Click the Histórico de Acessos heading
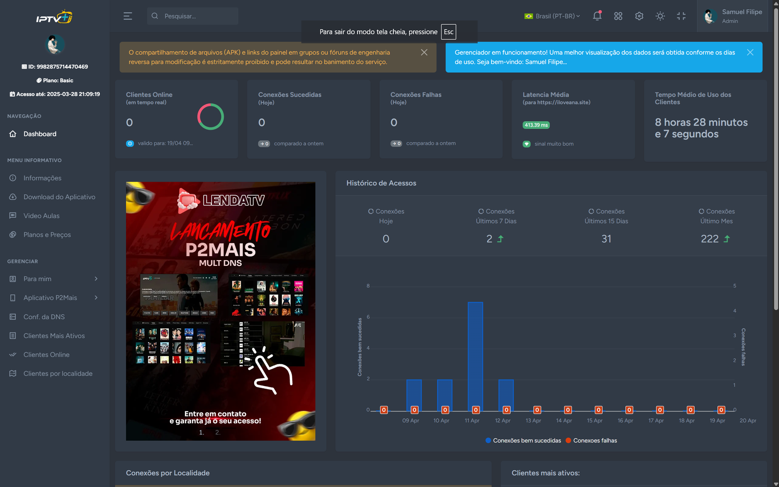Screen dimensions: 779x487 [381, 183]
